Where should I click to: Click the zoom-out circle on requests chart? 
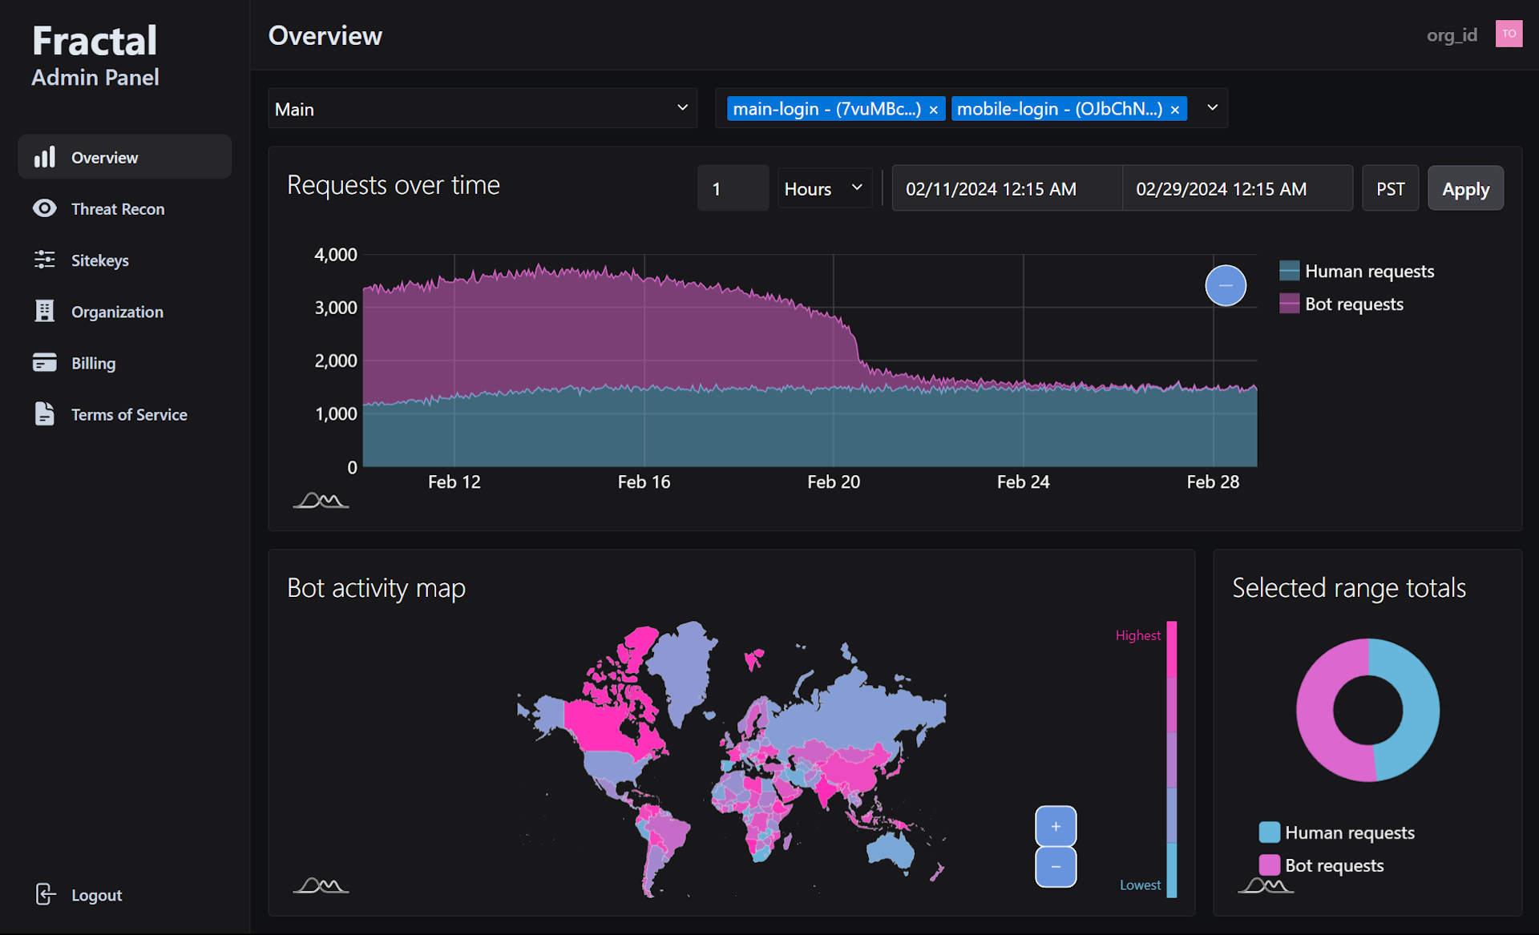pyautogui.click(x=1226, y=285)
